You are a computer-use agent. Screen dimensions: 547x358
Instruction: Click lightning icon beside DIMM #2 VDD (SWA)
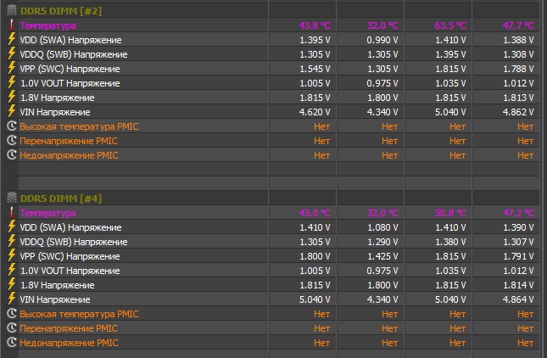click(x=11, y=40)
